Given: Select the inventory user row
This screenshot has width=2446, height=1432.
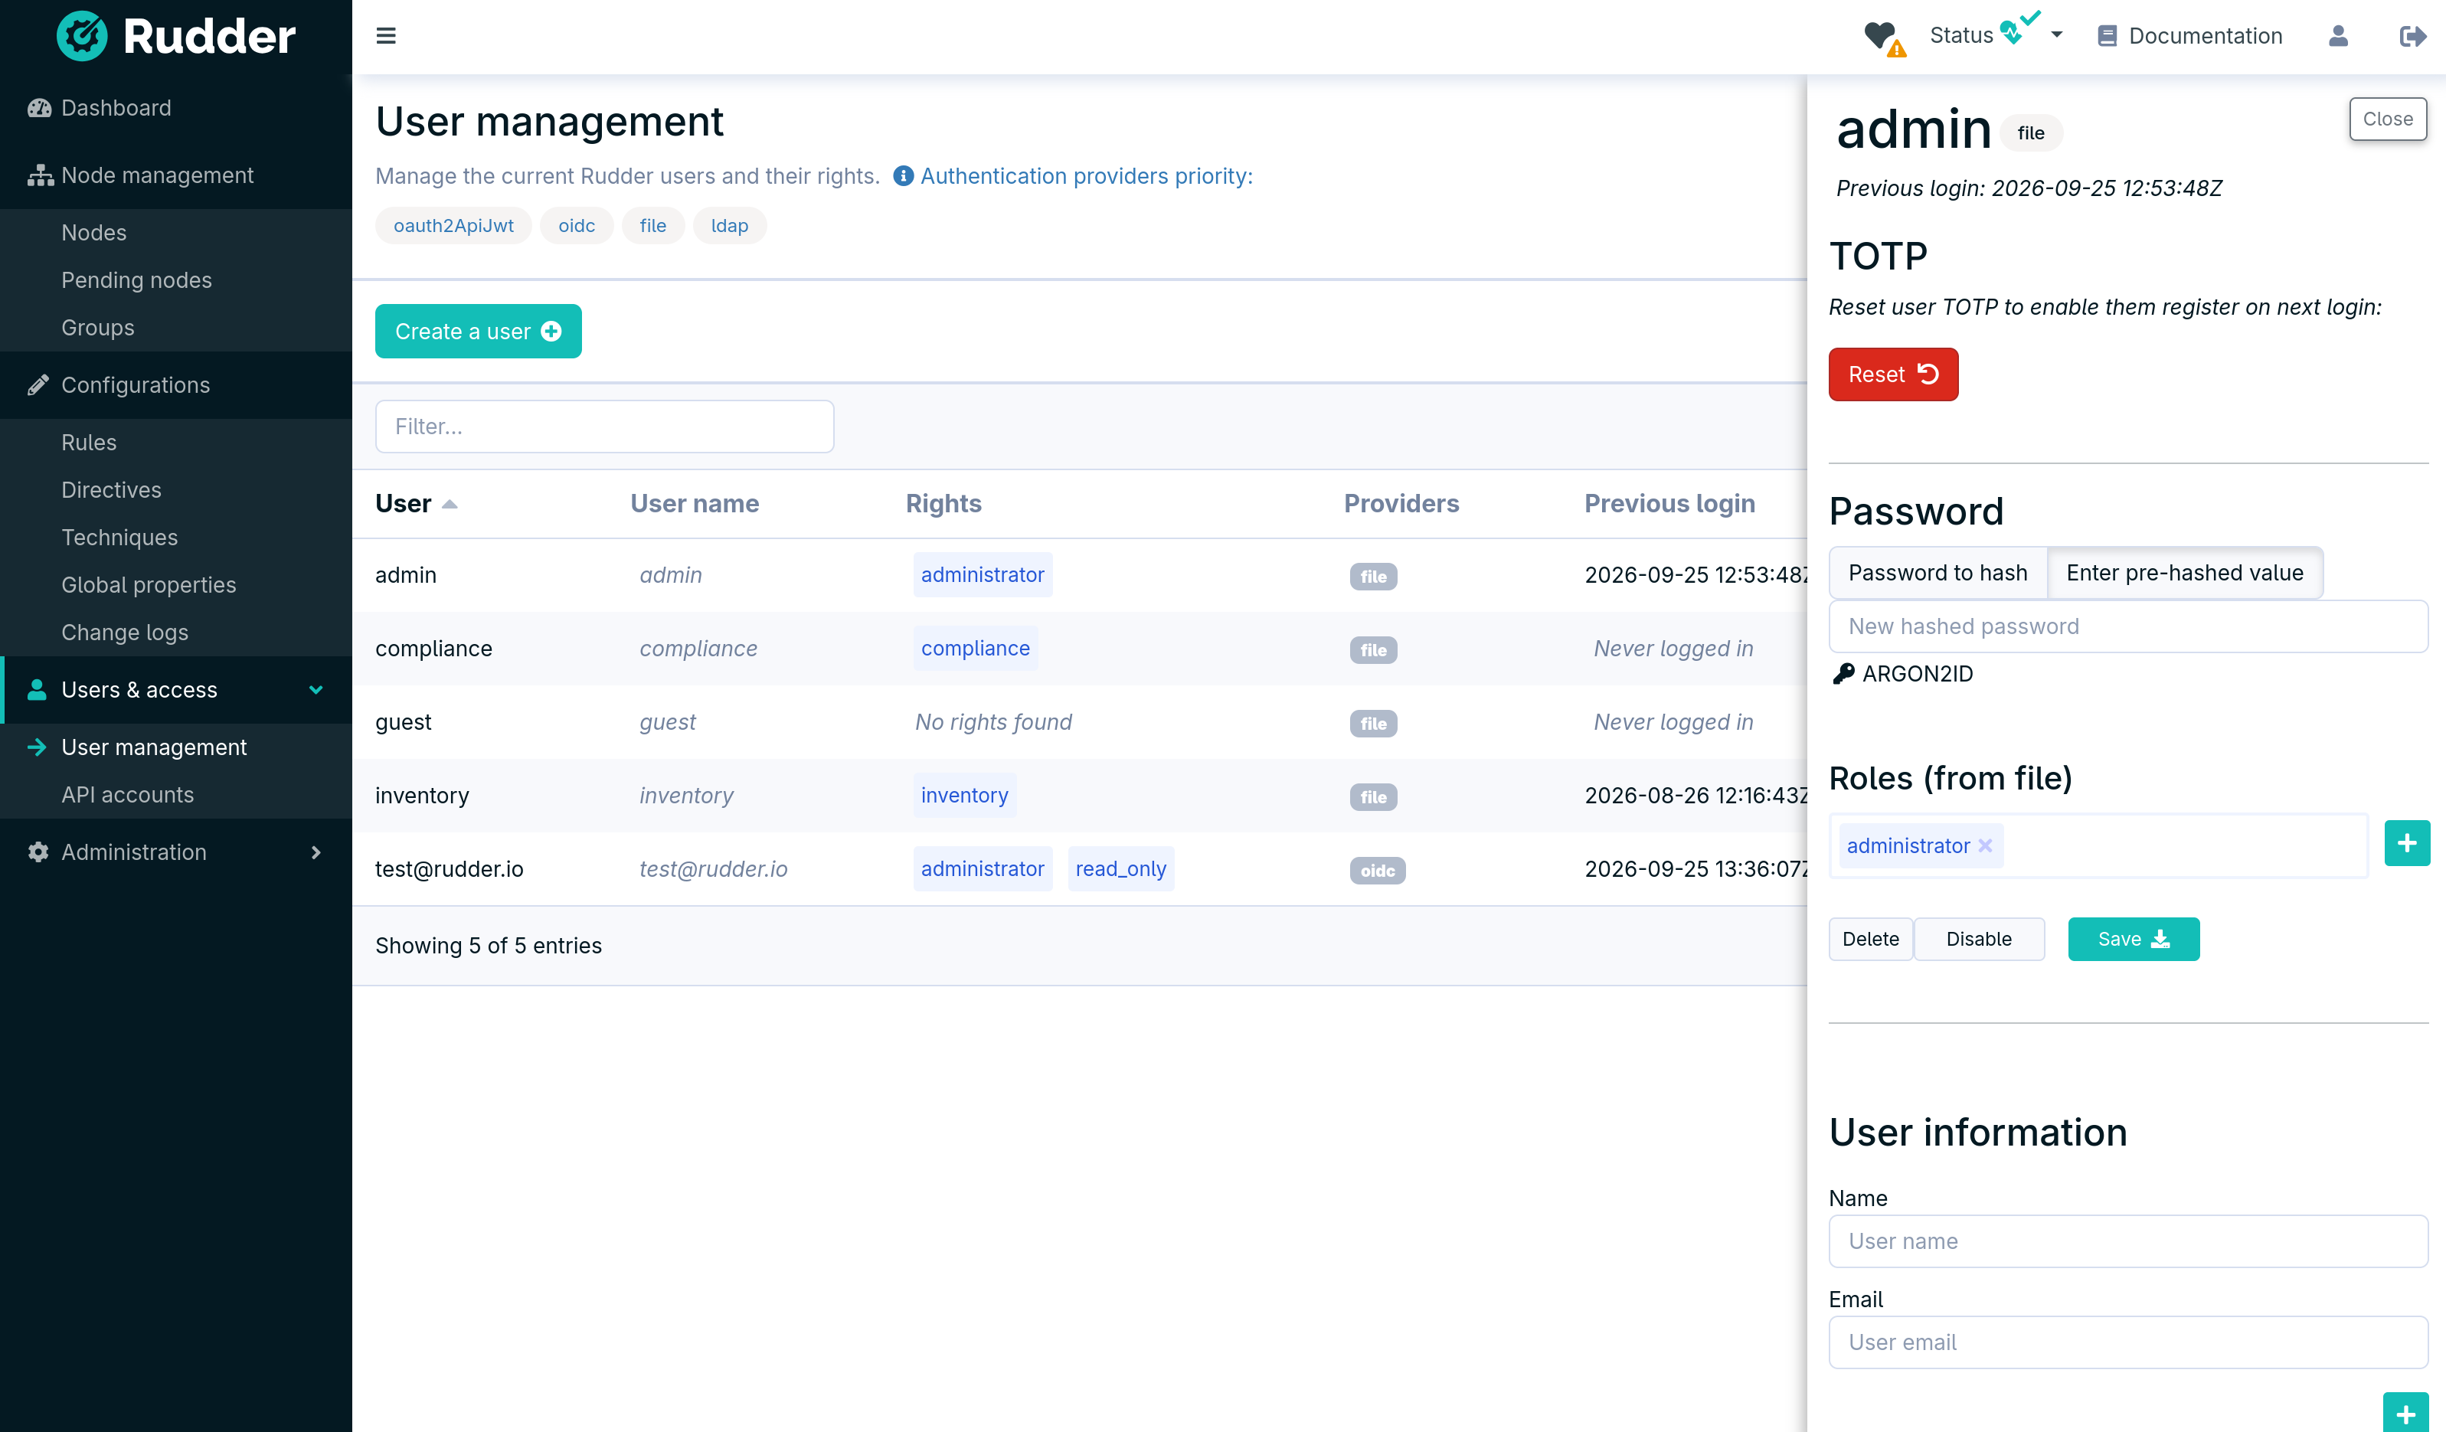Looking at the screenshot, I should 1079,797.
